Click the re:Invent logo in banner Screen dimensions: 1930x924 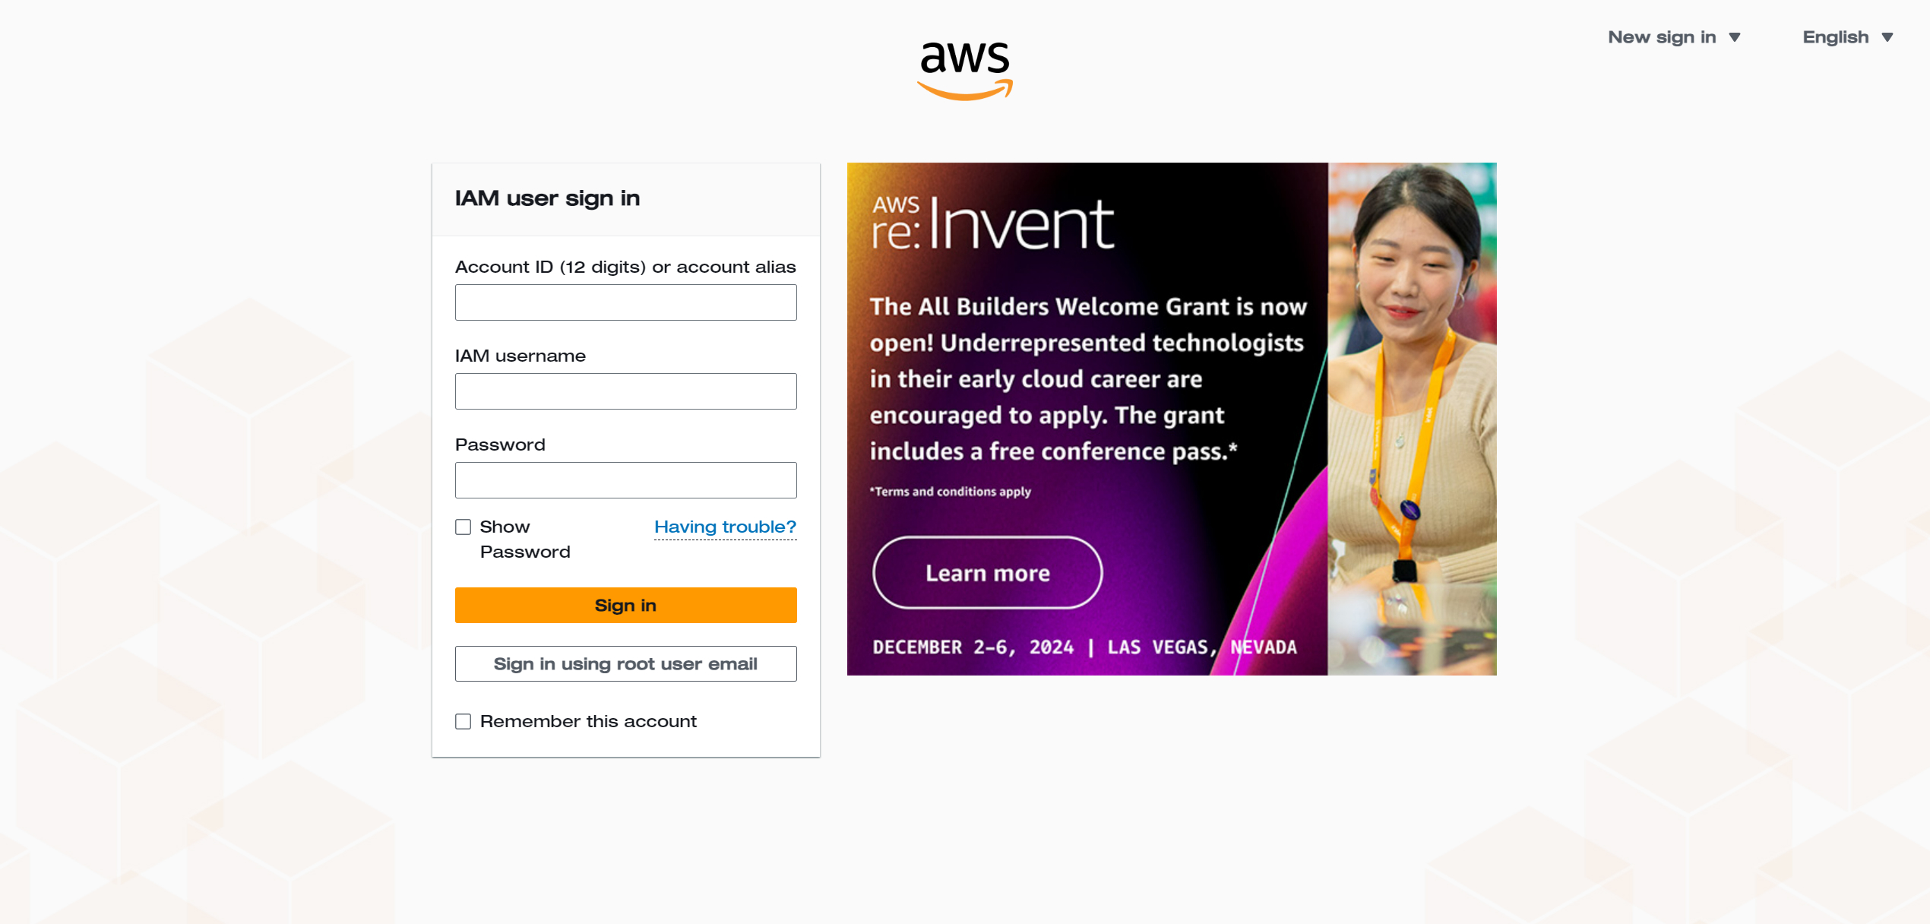[993, 223]
